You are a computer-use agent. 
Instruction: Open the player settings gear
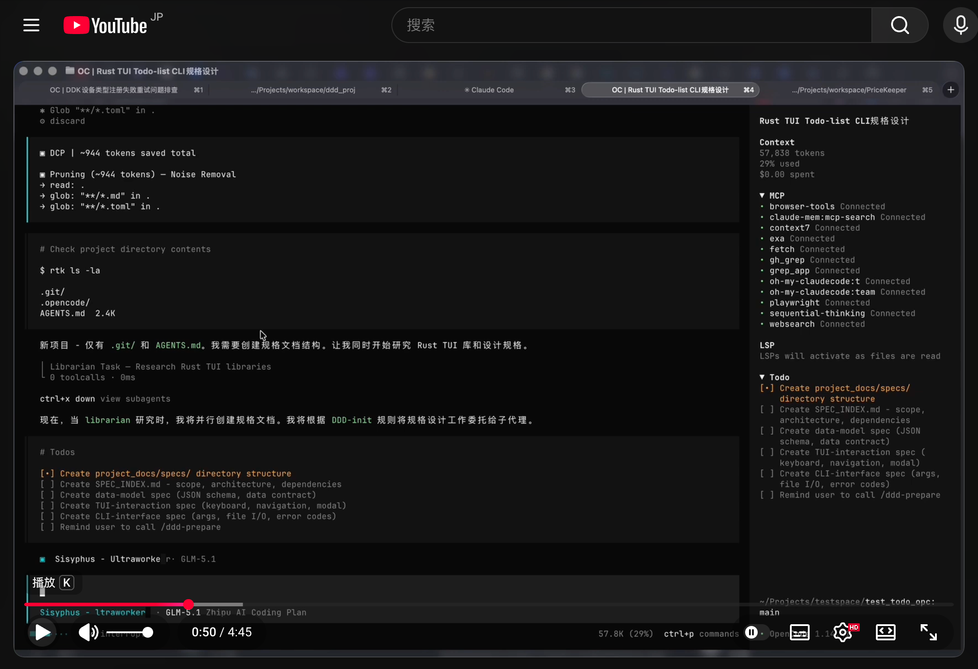point(843,632)
